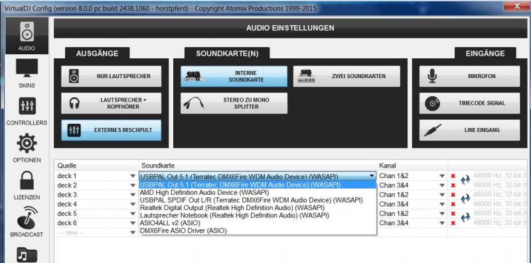531x263 pixels.
Task: Open the Broadcast satellite dish section
Action: pyautogui.click(x=27, y=221)
